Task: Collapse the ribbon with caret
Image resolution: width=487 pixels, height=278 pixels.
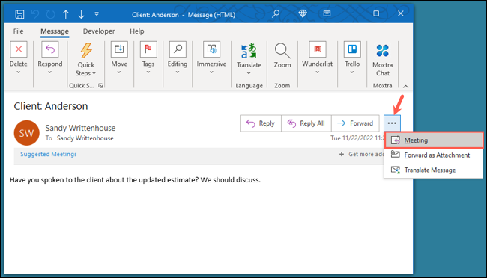Action: 405,87
